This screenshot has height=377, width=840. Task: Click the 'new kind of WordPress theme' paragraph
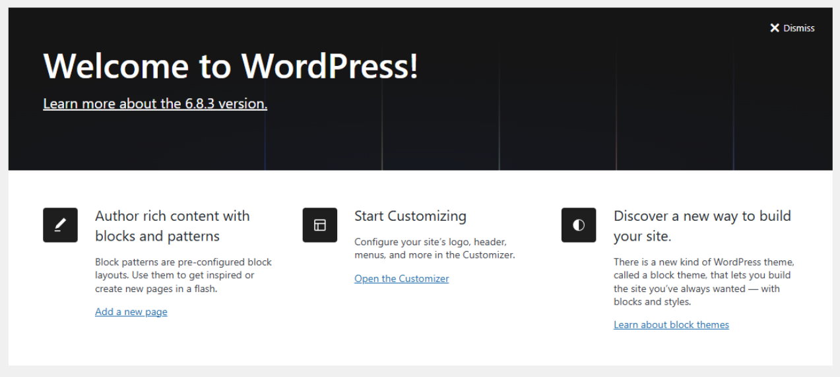(x=702, y=281)
